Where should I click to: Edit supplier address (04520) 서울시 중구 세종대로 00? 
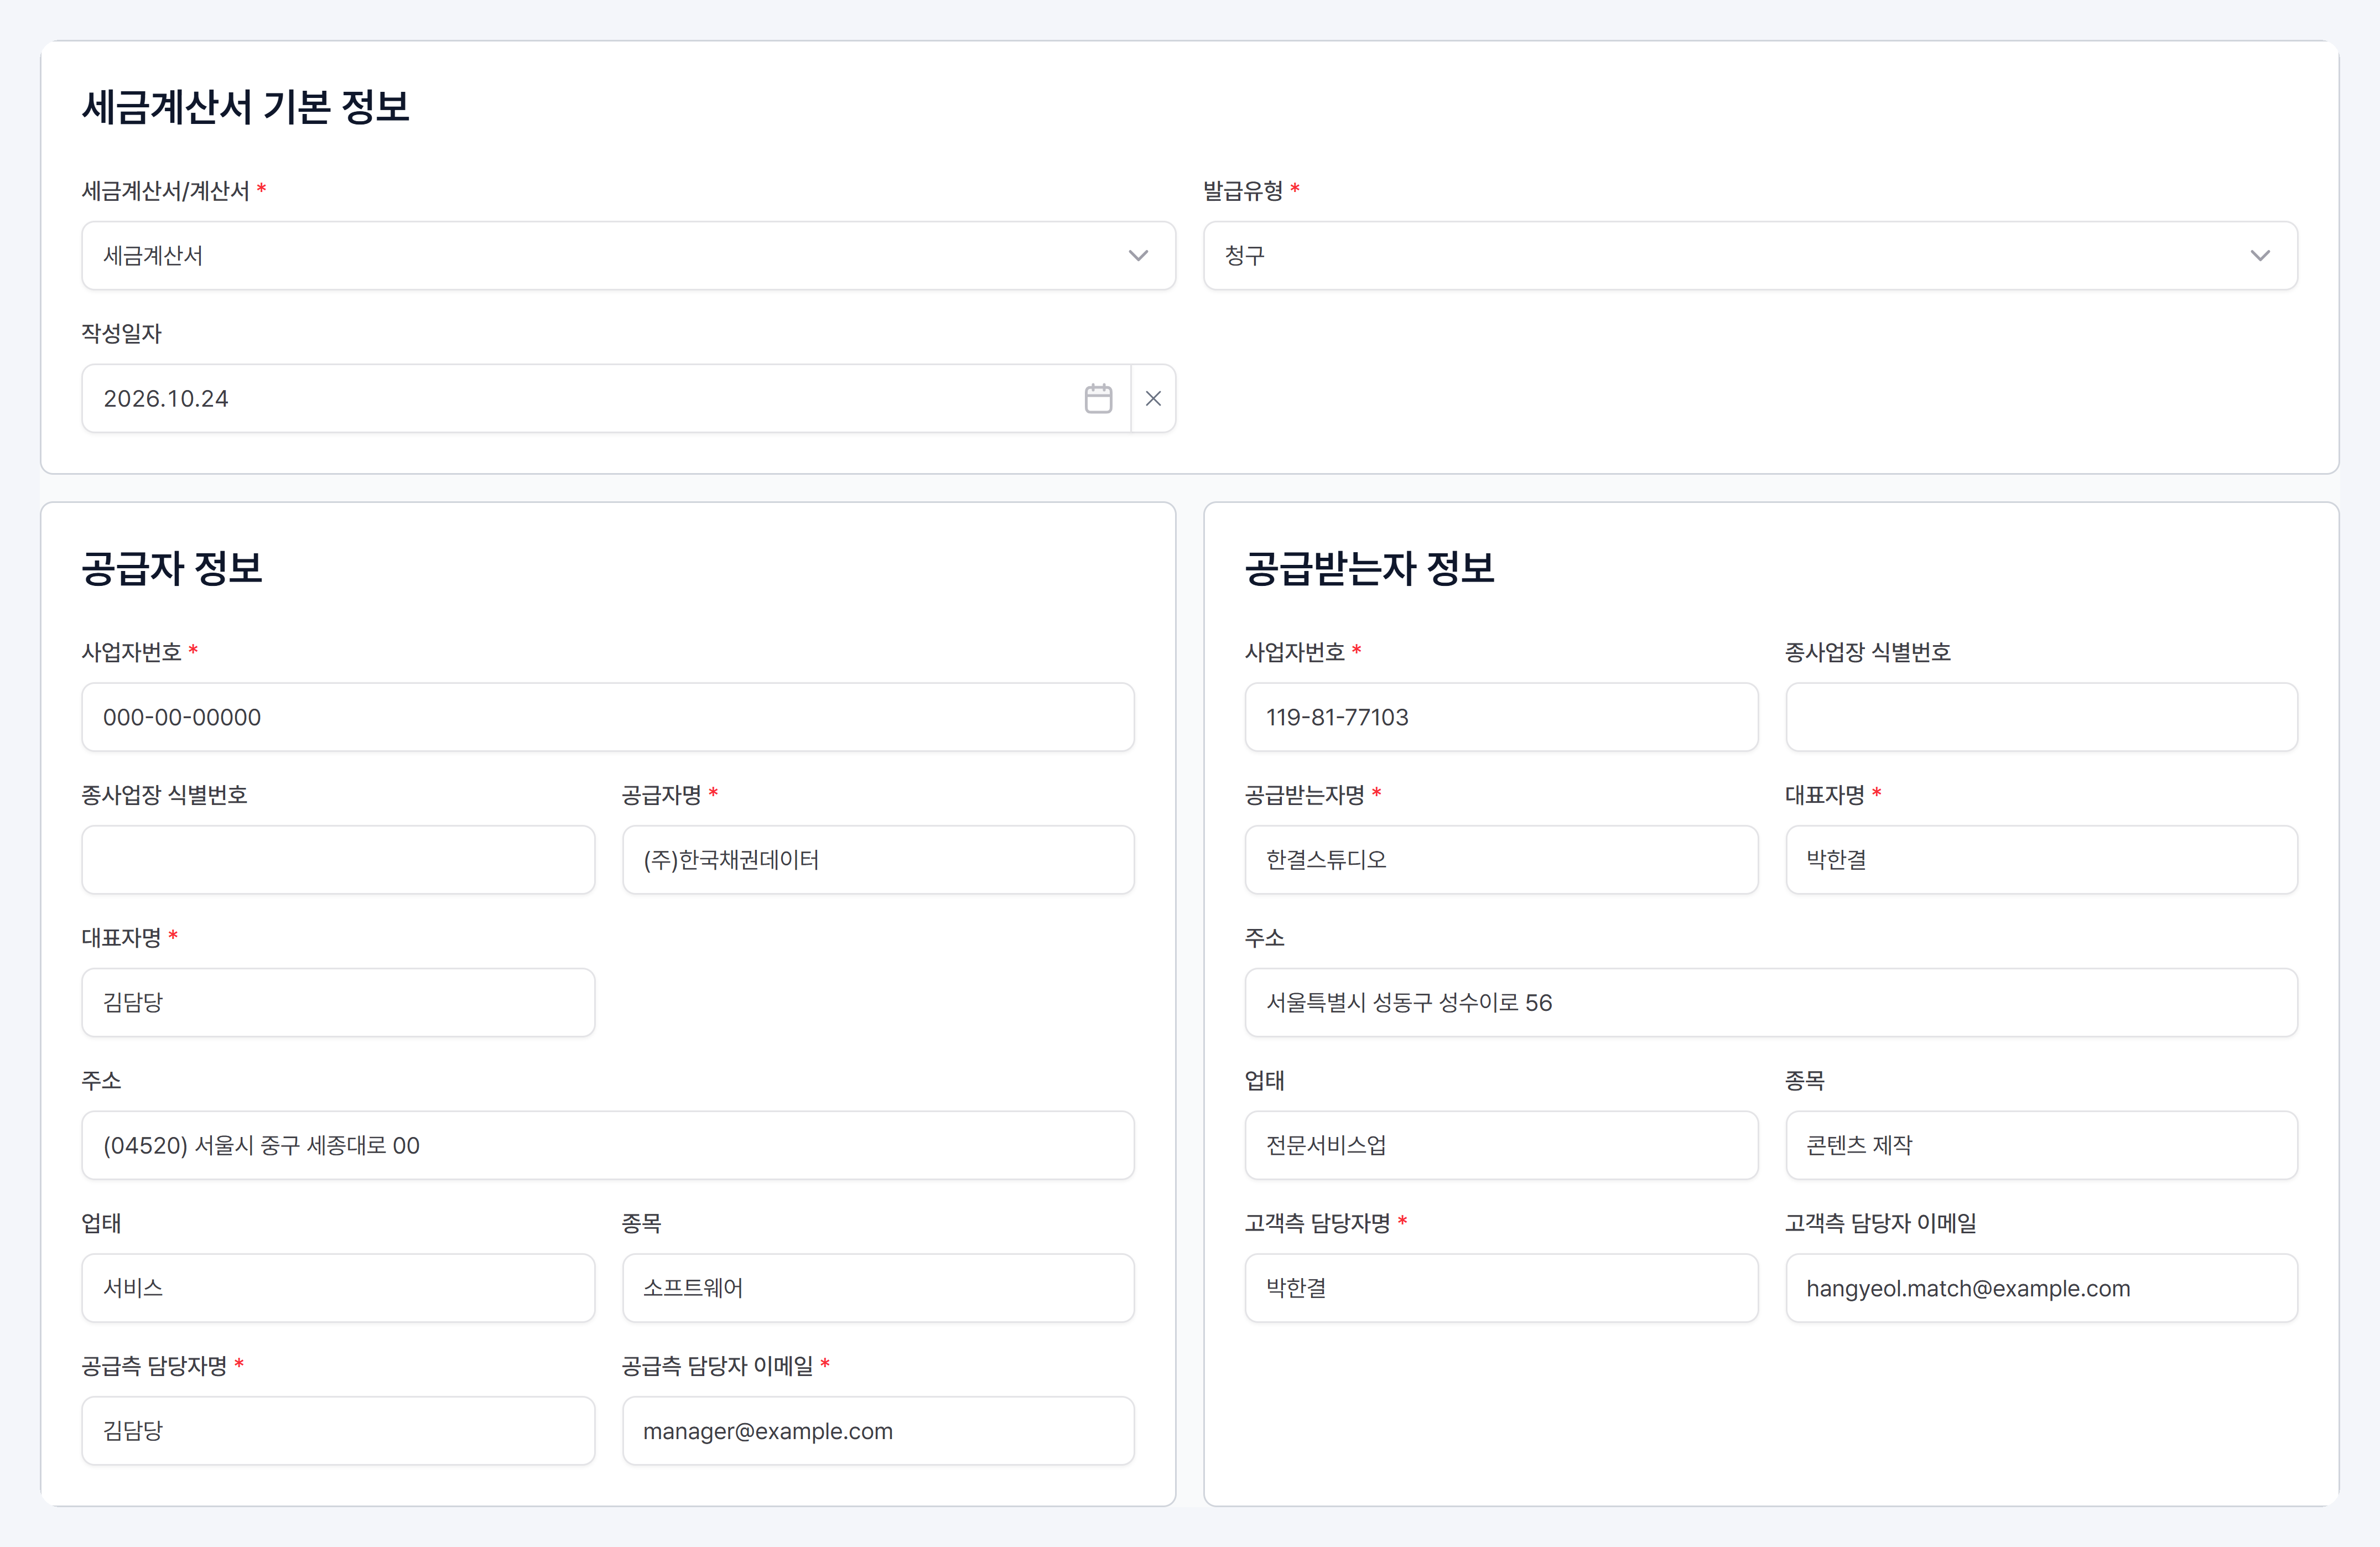pyautogui.click(x=608, y=1145)
